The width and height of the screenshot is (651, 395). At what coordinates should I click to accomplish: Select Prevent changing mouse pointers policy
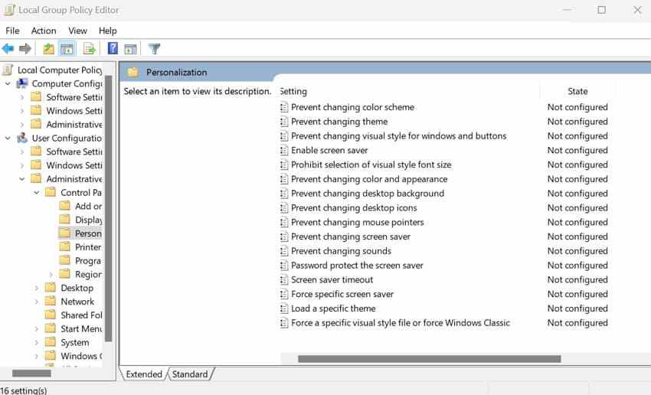click(358, 223)
